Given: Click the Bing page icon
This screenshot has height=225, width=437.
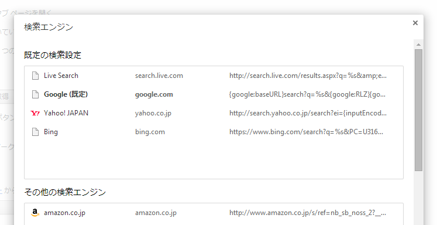Looking at the screenshot, I should (35, 132).
